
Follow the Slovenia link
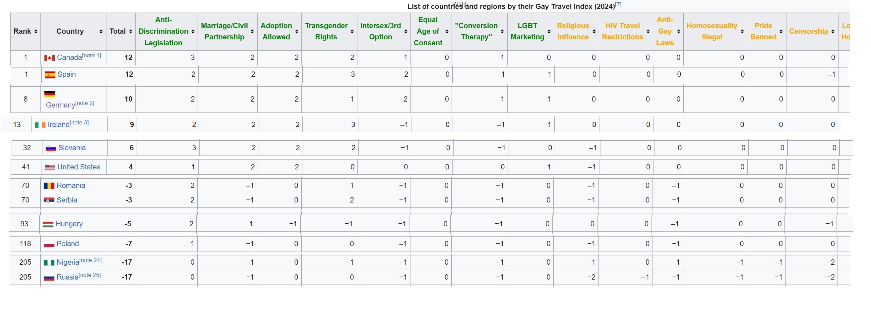click(x=72, y=148)
